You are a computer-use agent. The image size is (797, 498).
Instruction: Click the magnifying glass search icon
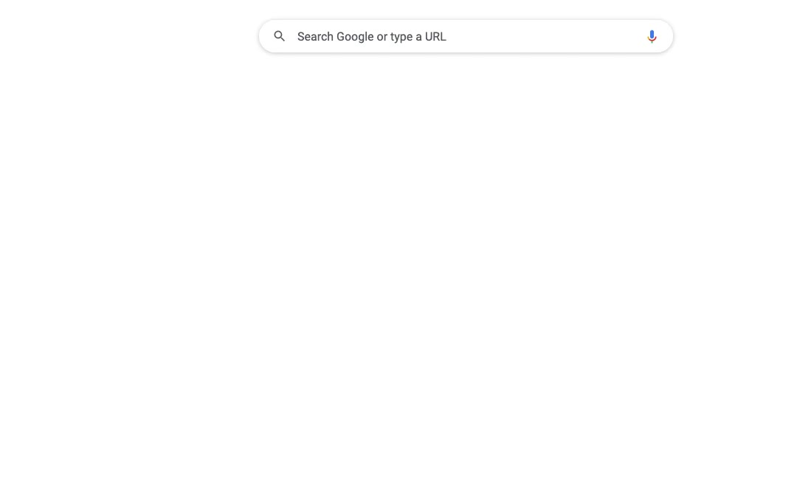[279, 36]
